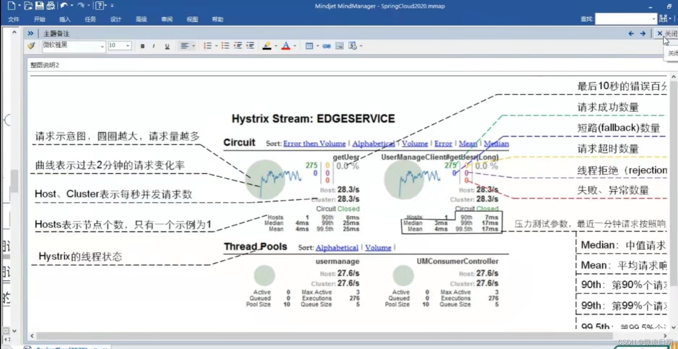This screenshot has height=349, width=678.
Task: Open the numbering style dropdown arrow
Action: [x=216, y=46]
